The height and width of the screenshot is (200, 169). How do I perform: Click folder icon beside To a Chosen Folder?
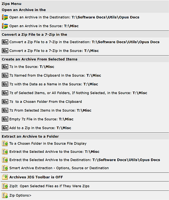[5, 144]
